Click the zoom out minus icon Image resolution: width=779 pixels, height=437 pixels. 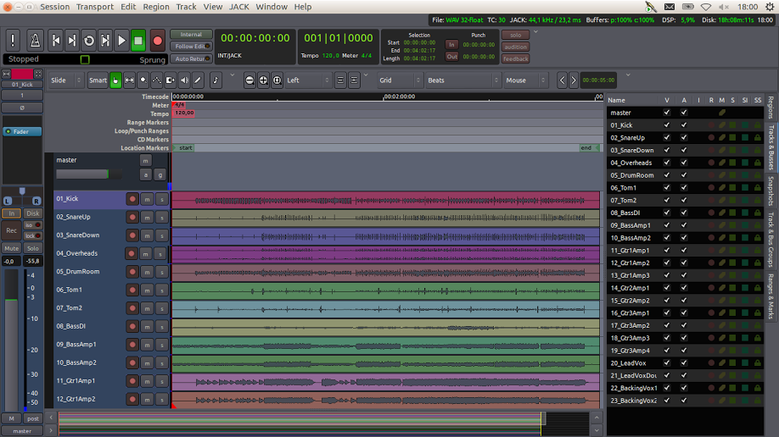pyautogui.click(x=249, y=80)
